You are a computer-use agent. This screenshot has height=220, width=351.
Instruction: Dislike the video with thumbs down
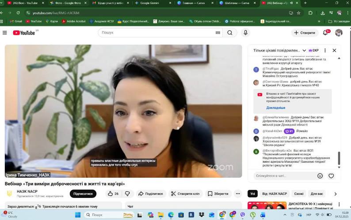pos(127,194)
